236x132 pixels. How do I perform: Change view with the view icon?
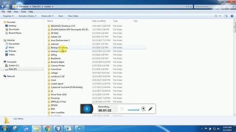click(216, 16)
